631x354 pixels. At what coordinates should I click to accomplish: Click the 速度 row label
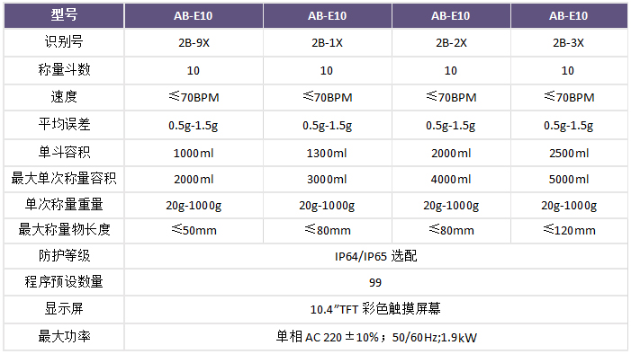64,97
